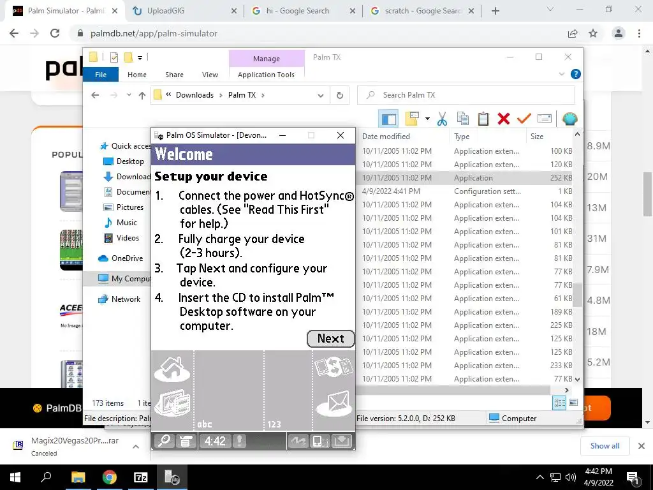
Task: Show hidden system tray icons
Action: coord(539,477)
